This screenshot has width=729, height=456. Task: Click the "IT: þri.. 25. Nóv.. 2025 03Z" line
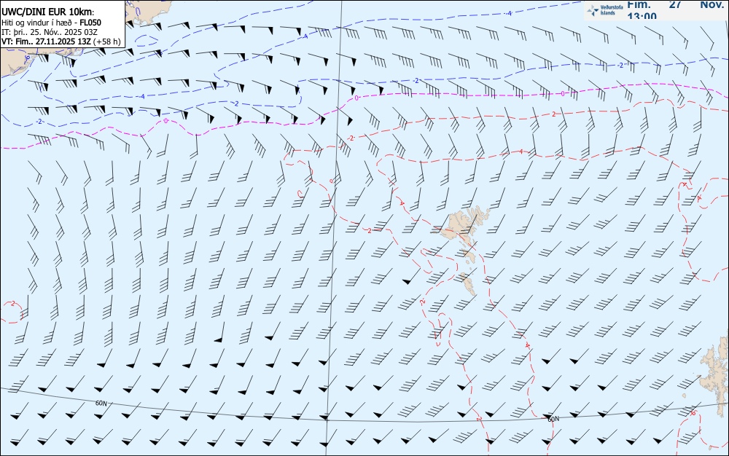point(50,32)
